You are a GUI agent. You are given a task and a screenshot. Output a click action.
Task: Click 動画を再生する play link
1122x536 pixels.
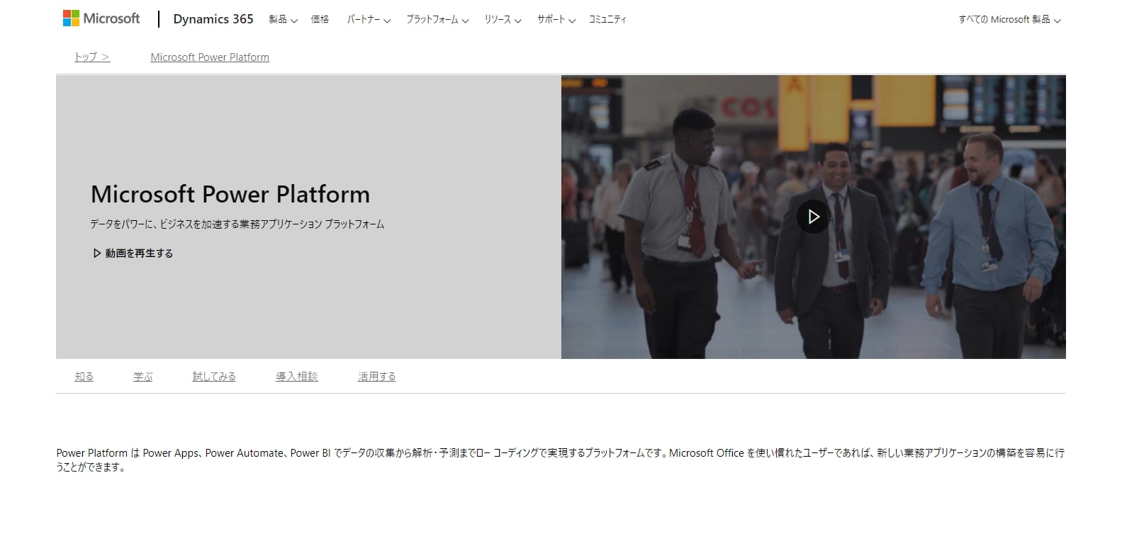pos(133,253)
